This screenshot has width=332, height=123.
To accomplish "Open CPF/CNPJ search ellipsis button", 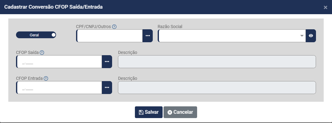I will point(148,36).
